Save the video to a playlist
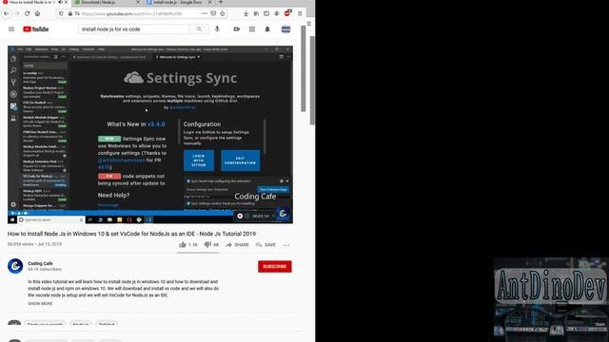 click(x=265, y=245)
